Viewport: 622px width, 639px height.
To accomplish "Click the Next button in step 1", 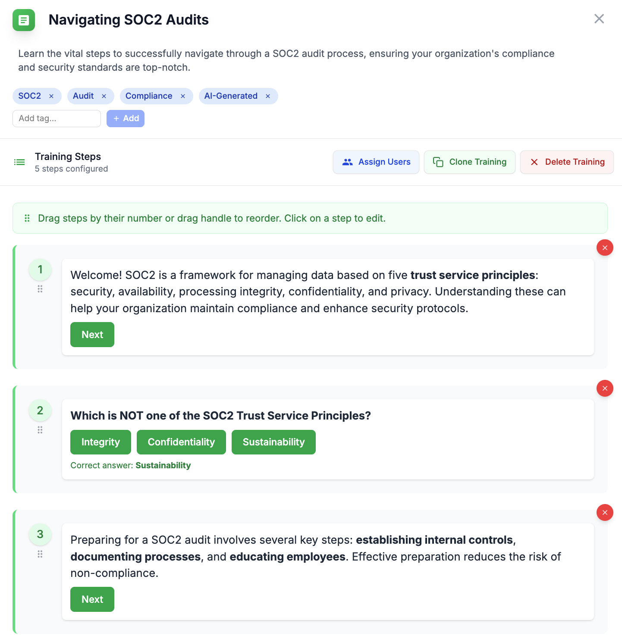I will (x=92, y=335).
